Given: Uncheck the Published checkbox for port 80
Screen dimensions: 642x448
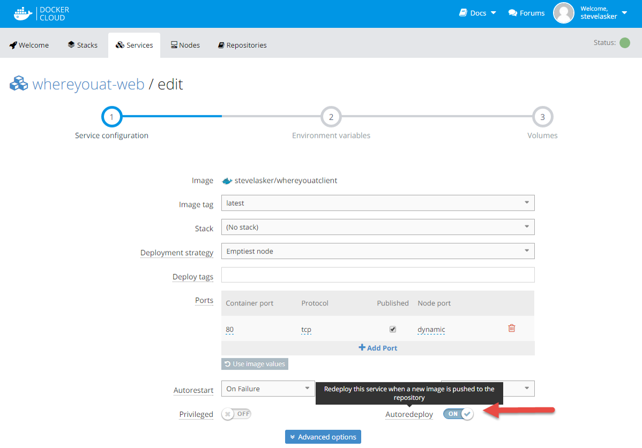Looking at the screenshot, I should [393, 329].
